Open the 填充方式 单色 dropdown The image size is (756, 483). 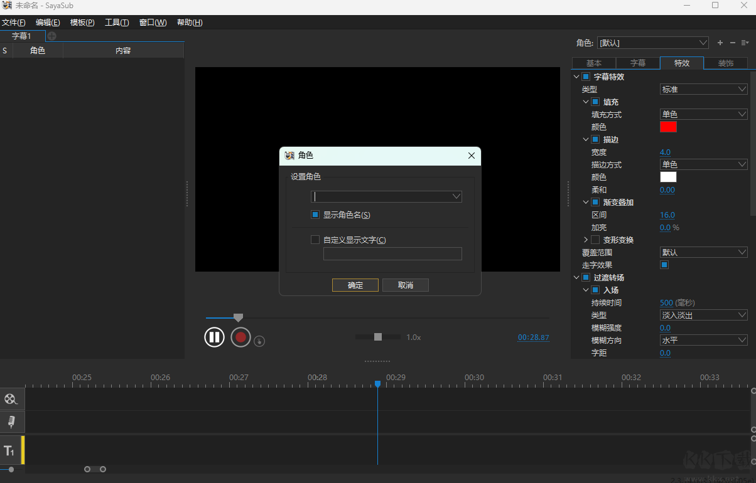703,114
